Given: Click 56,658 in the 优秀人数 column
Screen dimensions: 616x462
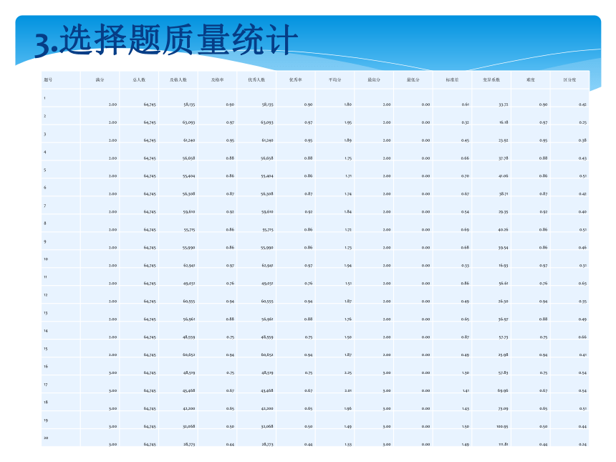Looking at the screenshot, I should (266, 158).
